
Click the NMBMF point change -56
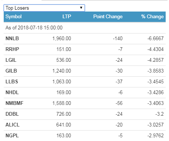pyautogui.click(x=119, y=103)
